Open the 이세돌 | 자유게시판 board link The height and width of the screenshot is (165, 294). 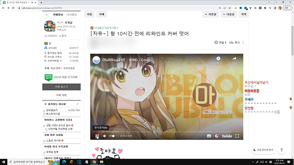point(106,28)
